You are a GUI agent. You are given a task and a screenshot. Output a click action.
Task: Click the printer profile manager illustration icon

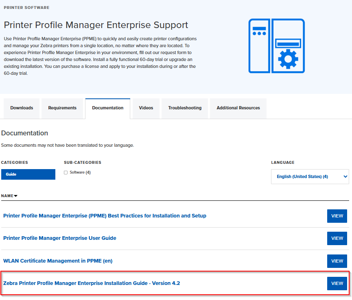pyautogui.click(x=277, y=46)
